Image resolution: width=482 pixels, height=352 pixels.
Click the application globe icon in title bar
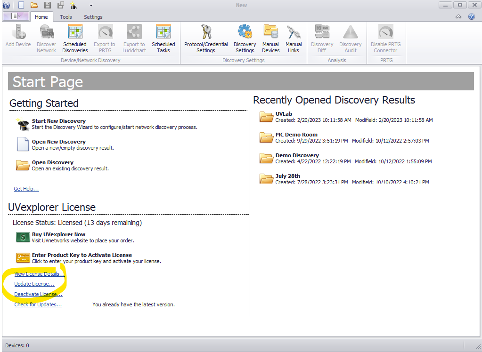click(6, 5)
